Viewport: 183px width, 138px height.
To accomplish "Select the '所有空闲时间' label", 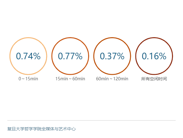I will coord(154,79).
